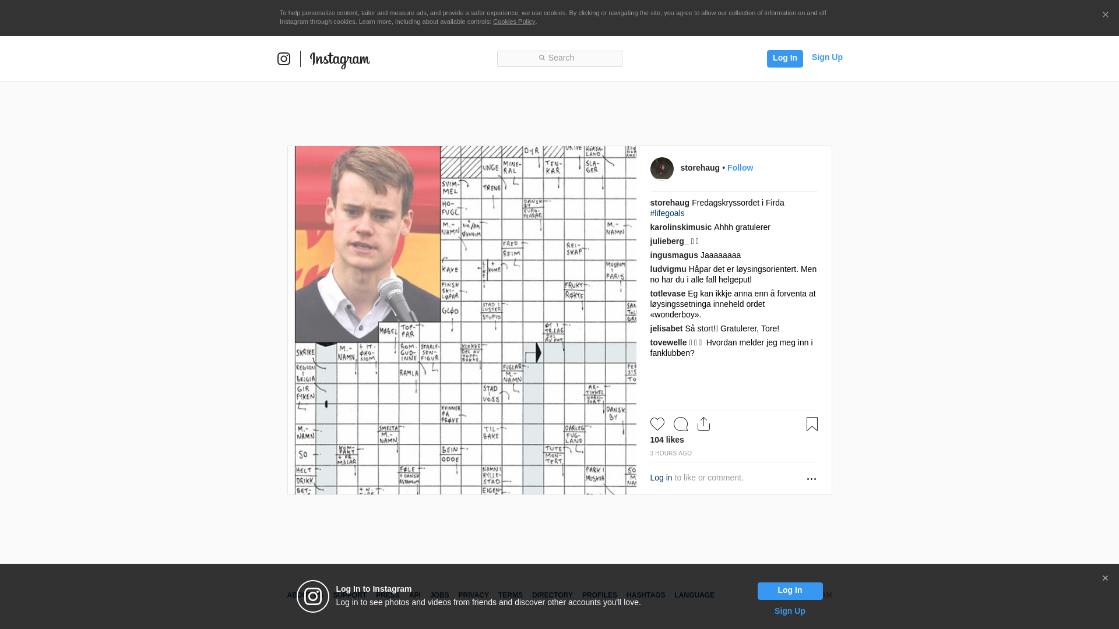1119x629 pixels.
Task: Open the Sign Up link in header
Action: [827, 57]
